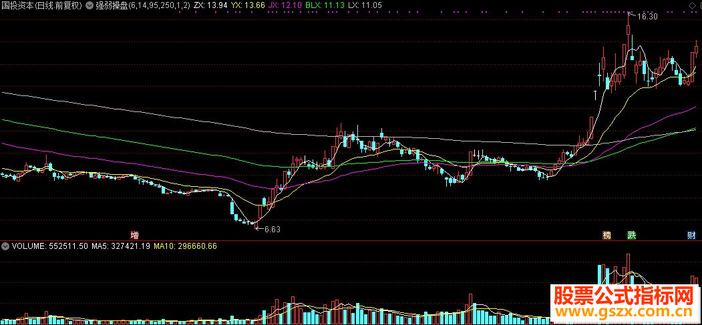The image size is (702, 325).
Task: Select the 国投资本(日线.前复权) chart title
Action: 41,6
